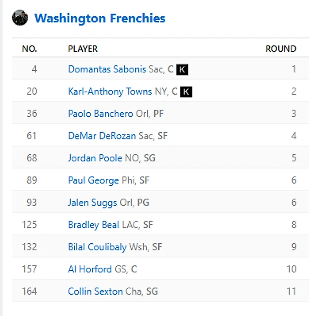315x316 pixels.
Task: Select pick number 164 cell
Action: tap(29, 291)
